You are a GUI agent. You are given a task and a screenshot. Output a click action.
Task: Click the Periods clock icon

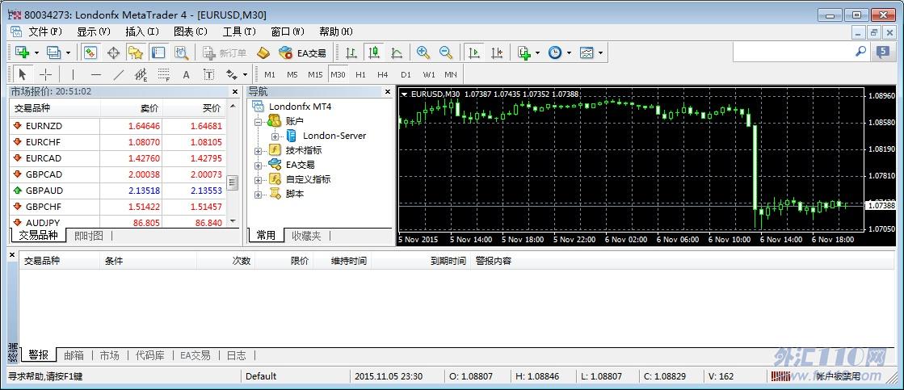tap(555, 53)
